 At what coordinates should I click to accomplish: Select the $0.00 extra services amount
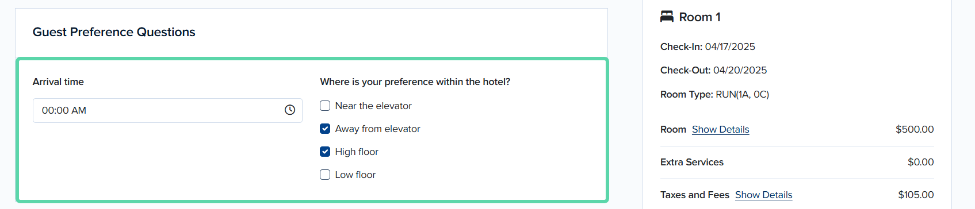click(920, 162)
